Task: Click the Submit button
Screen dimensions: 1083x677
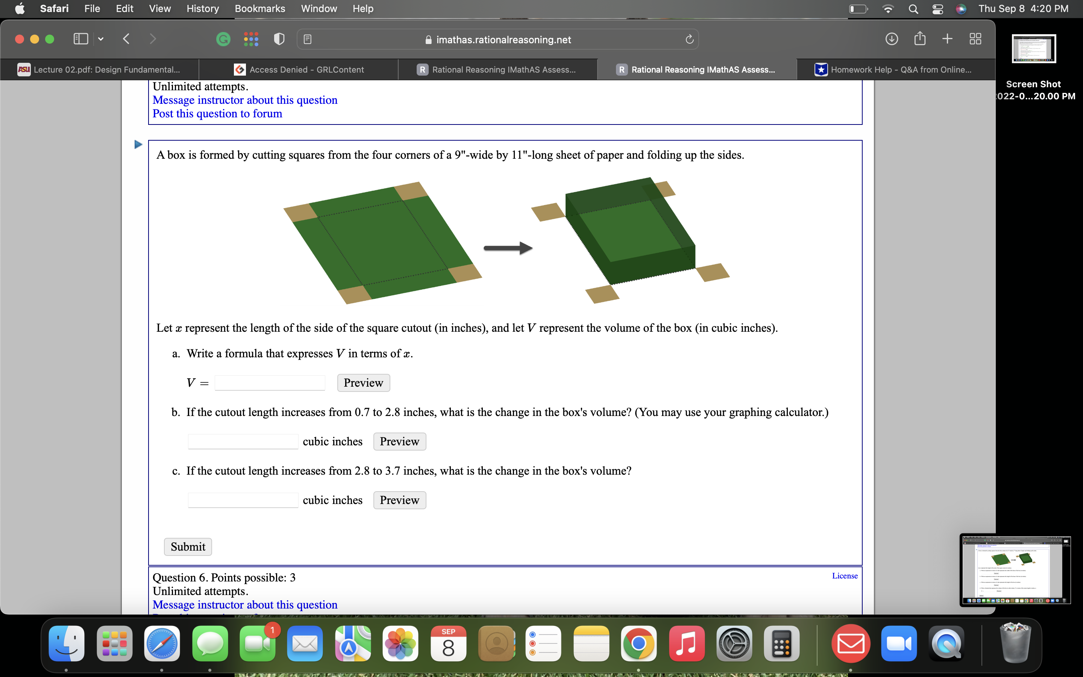Action: 188,546
